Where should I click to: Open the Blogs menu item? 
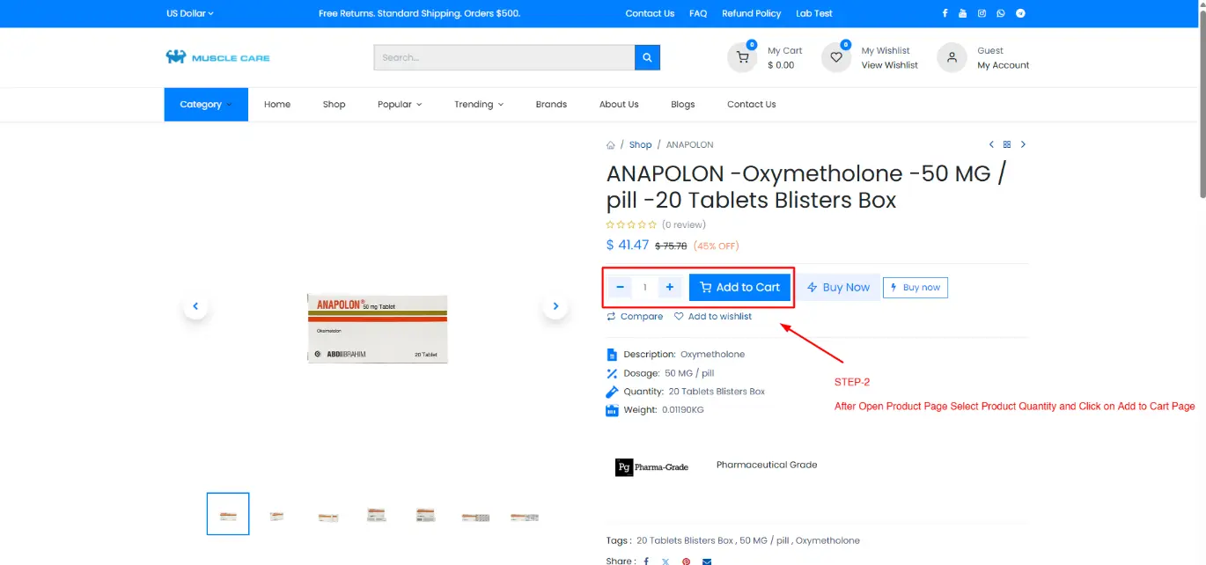click(682, 105)
